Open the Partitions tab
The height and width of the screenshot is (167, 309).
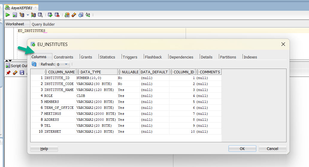228,57
